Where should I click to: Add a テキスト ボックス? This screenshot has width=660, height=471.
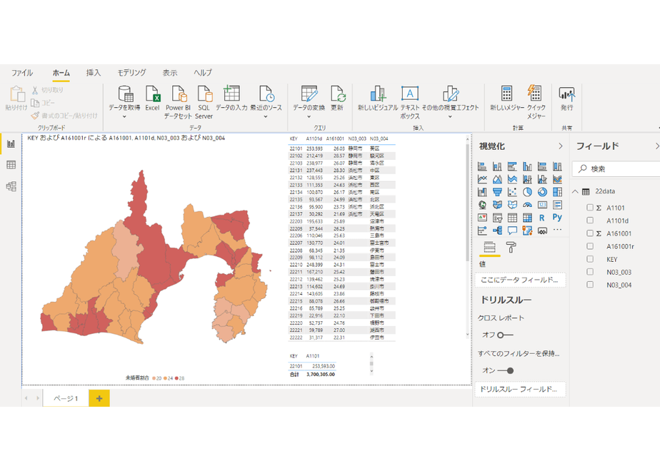pyautogui.click(x=410, y=102)
